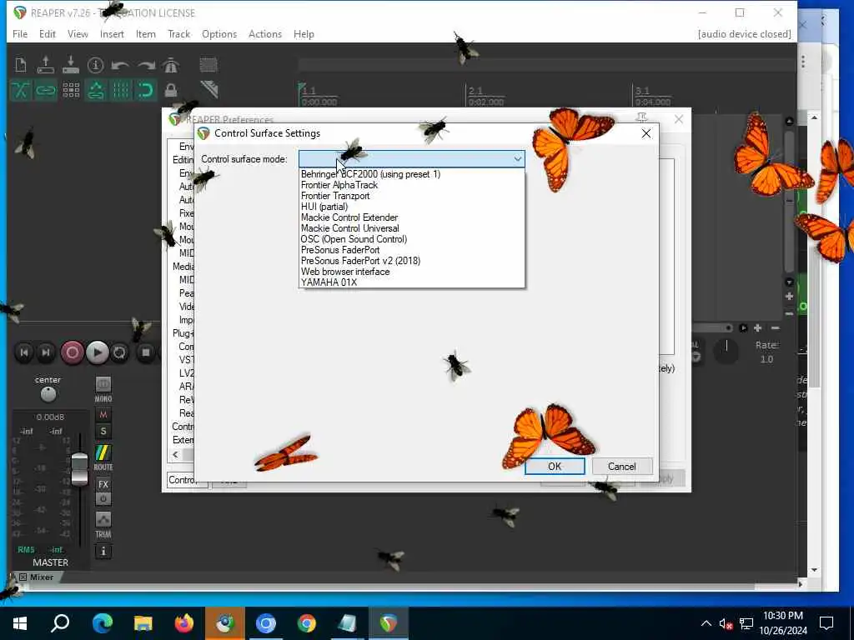Open the File menu
Image resolution: width=854 pixels, height=640 pixels.
[x=20, y=33]
